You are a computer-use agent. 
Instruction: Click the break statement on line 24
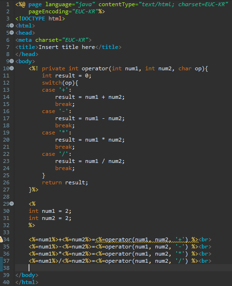click(65, 168)
